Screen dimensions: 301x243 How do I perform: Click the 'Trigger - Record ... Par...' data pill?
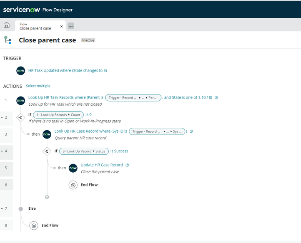133,98
